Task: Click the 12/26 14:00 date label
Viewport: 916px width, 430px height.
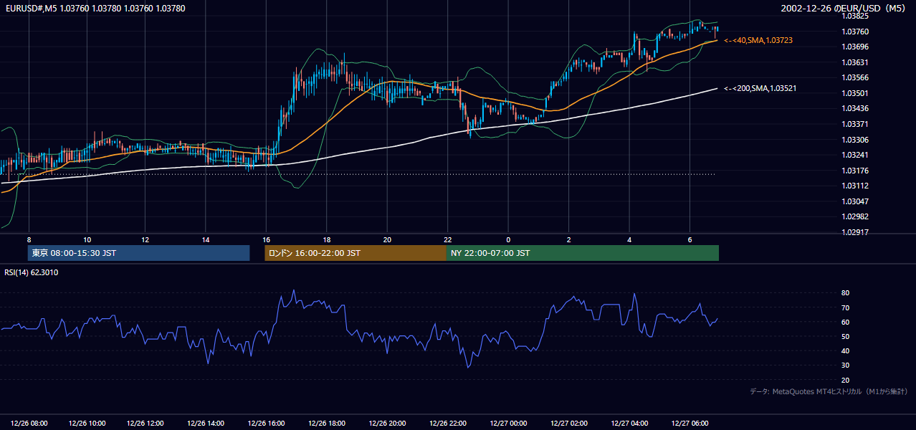Action: pos(206,423)
